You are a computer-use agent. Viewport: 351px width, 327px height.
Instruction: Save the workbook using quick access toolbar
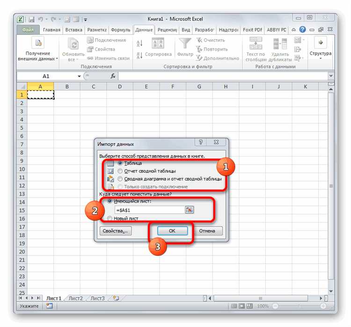tap(31, 20)
